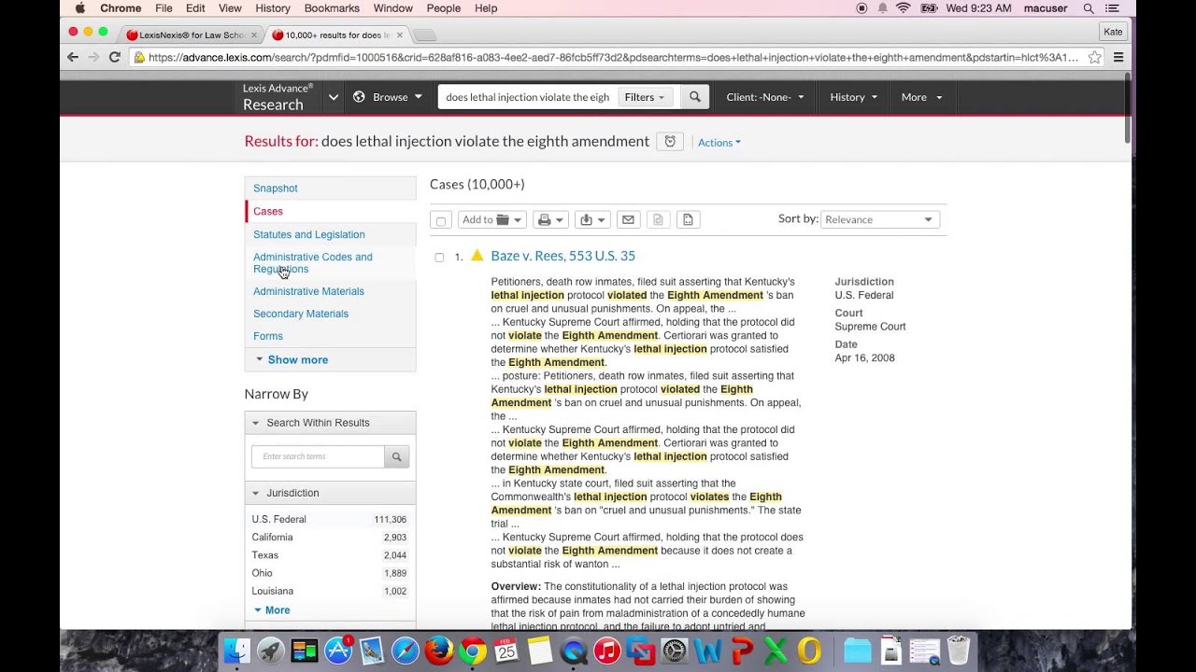The image size is (1196, 672).
Task: Open the Forms category
Action: [268, 336]
